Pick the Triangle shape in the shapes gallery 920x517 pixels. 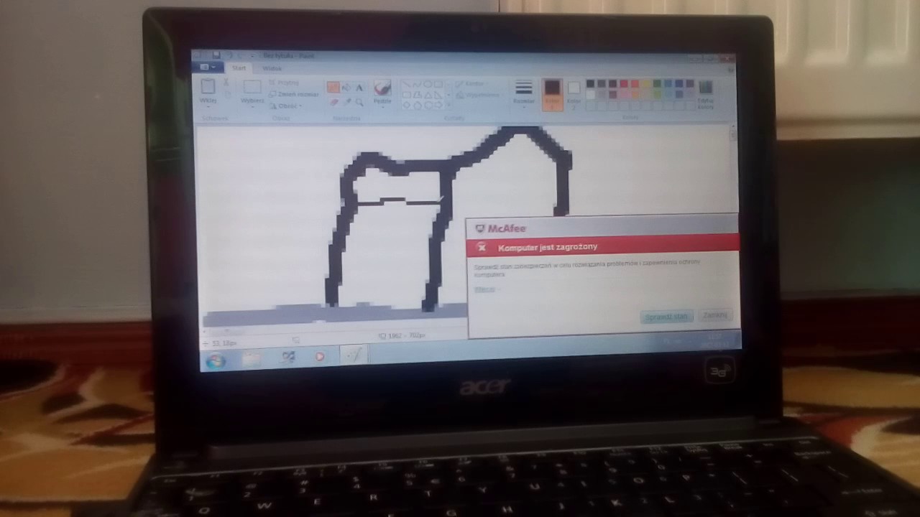pyautogui.click(x=428, y=94)
